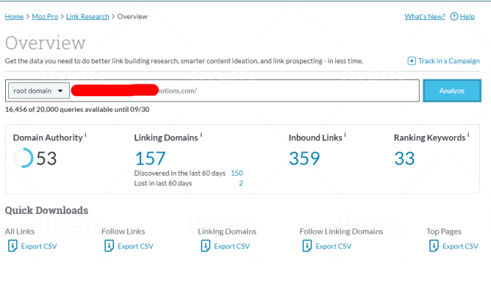Click Export CSV under Follow Links
Image resolution: width=491 pixels, height=286 pixels.
pyautogui.click(x=135, y=246)
